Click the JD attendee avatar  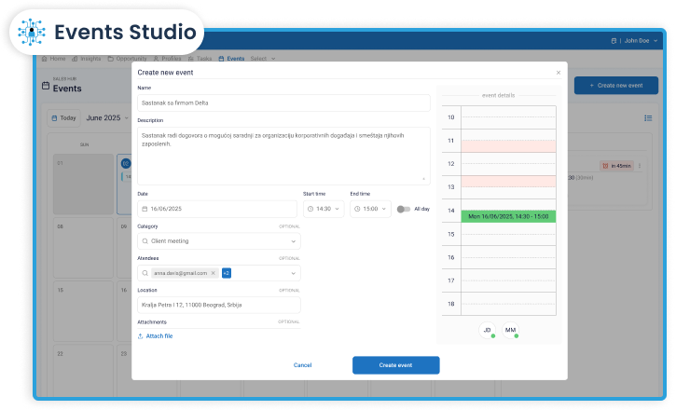coord(487,331)
